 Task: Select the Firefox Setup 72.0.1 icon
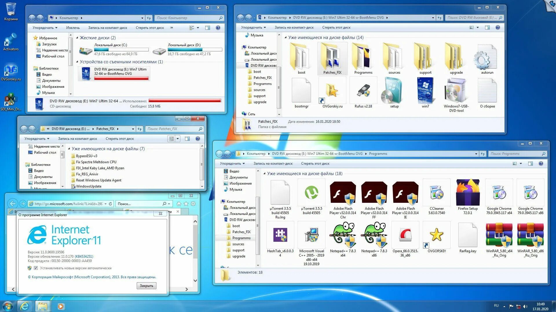click(x=468, y=192)
